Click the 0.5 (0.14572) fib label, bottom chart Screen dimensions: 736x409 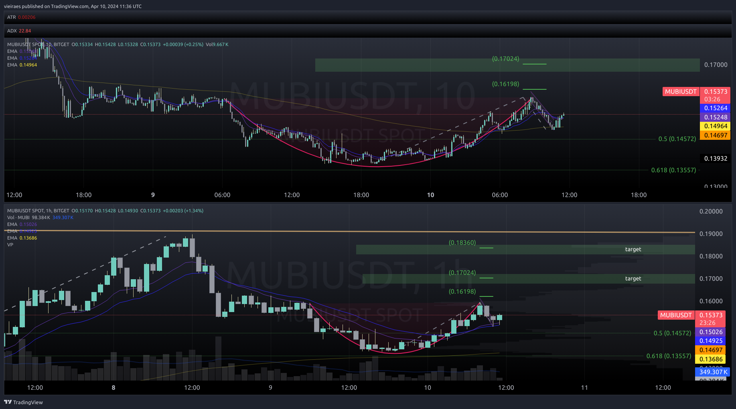click(x=672, y=333)
